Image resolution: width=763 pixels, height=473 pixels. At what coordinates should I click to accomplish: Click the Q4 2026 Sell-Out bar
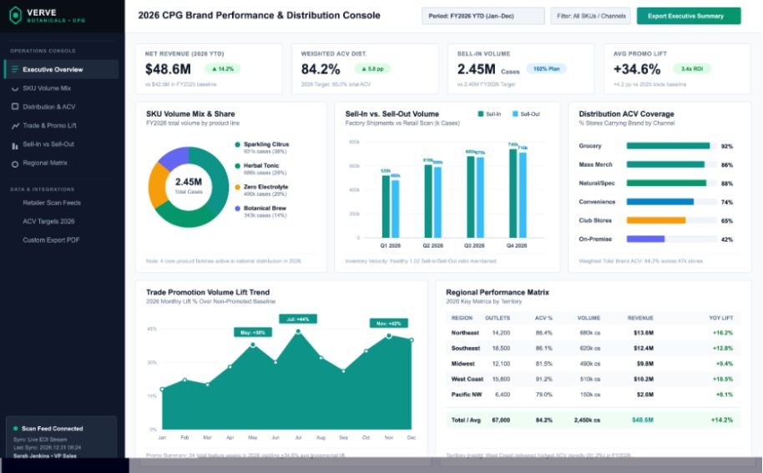(523, 195)
